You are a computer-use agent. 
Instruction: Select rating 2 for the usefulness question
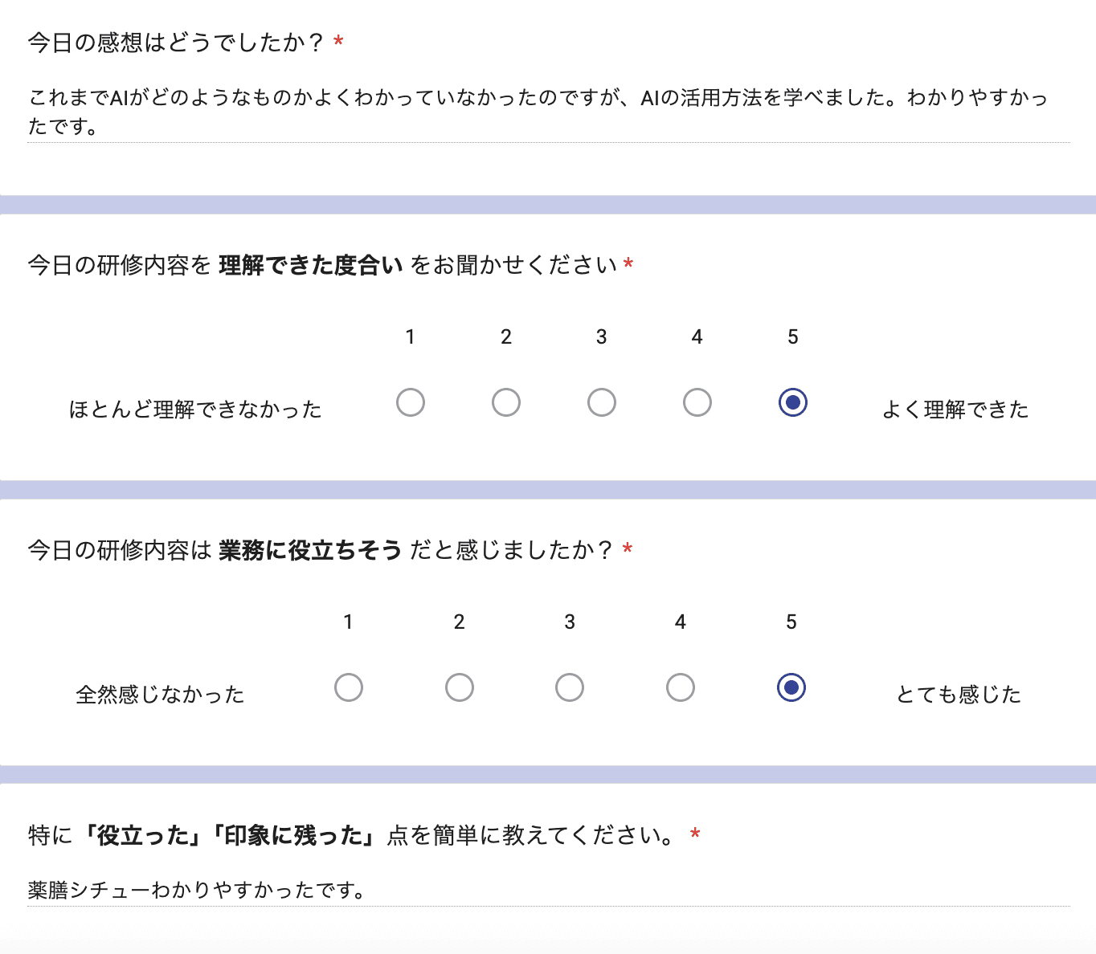click(459, 687)
